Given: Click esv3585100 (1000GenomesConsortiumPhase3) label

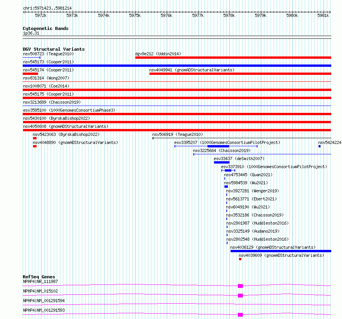Looking at the screenshot, I should (x=69, y=110).
